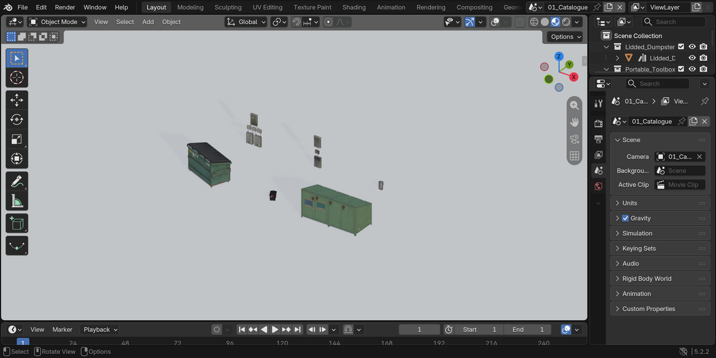Image resolution: width=716 pixels, height=358 pixels.
Task: Open the timeline Marker menu
Action: (62, 329)
